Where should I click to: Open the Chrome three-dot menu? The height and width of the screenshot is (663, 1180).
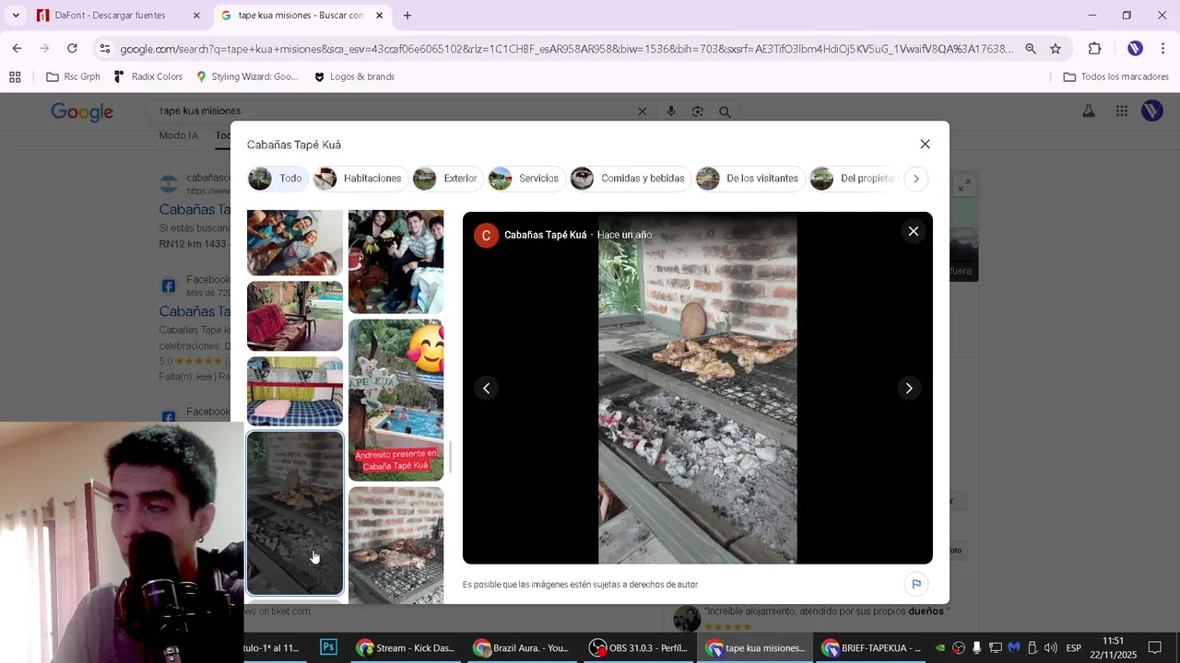pos(1162,49)
